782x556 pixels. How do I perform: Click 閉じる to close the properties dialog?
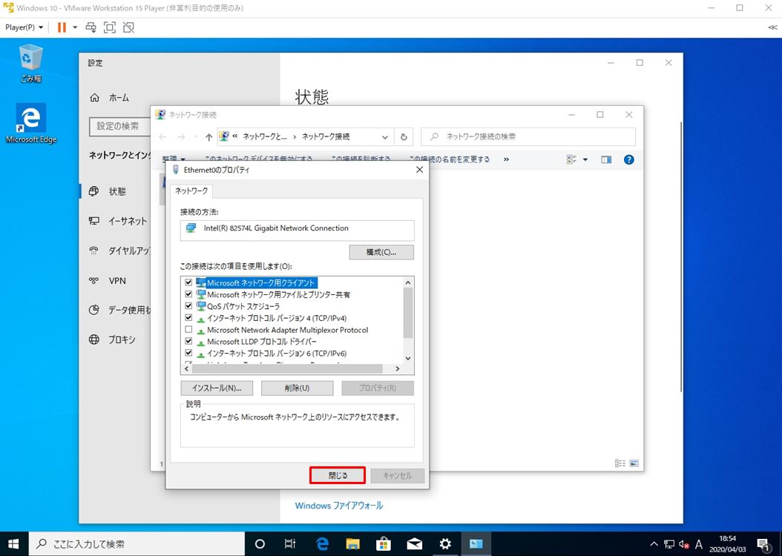[x=338, y=475]
